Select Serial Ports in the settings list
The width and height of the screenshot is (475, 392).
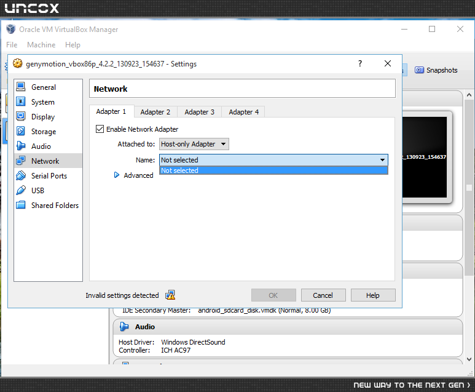click(x=49, y=175)
